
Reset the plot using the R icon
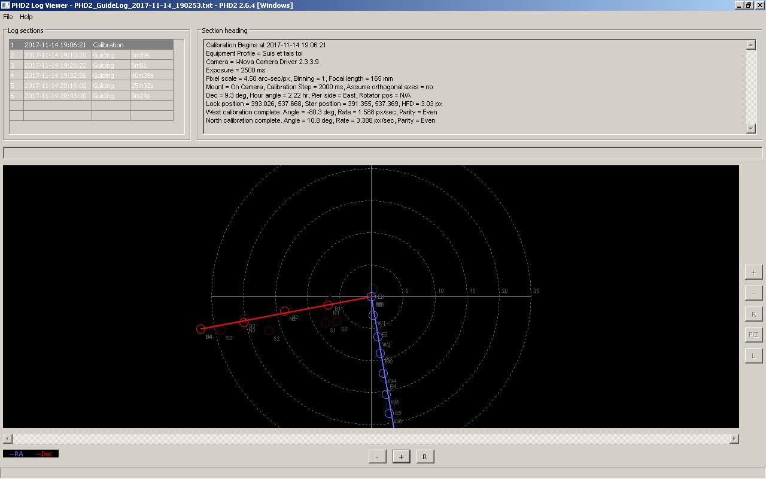(753, 314)
